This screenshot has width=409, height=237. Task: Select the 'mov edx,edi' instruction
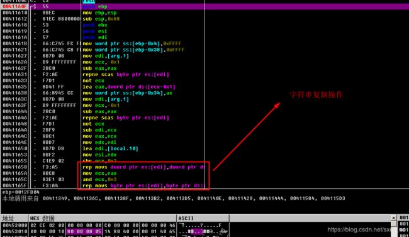pyautogui.click(x=99, y=142)
